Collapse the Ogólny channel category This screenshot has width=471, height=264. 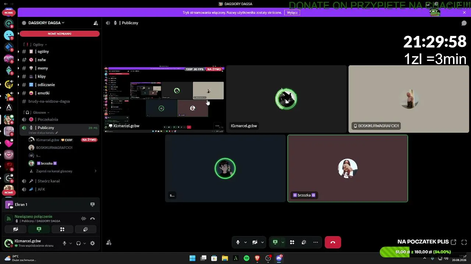click(40, 44)
